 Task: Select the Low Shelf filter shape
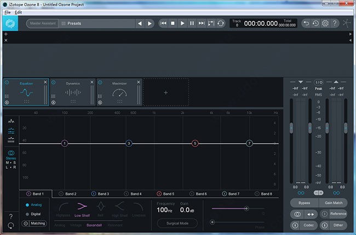[82, 207]
